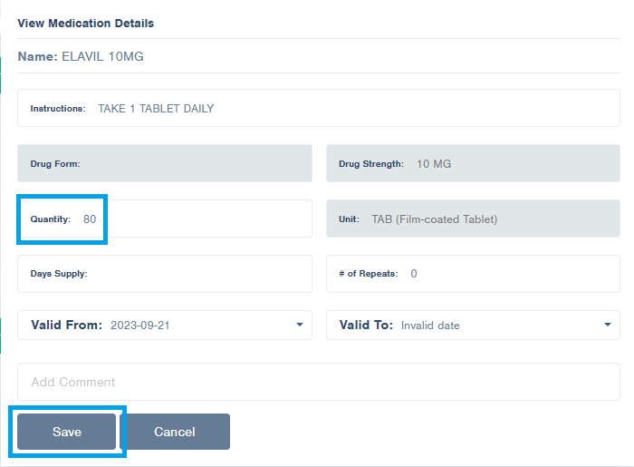The height and width of the screenshot is (467, 634).
Task: Click the View Medication Details heading
Action: click(x=86, y=24)
